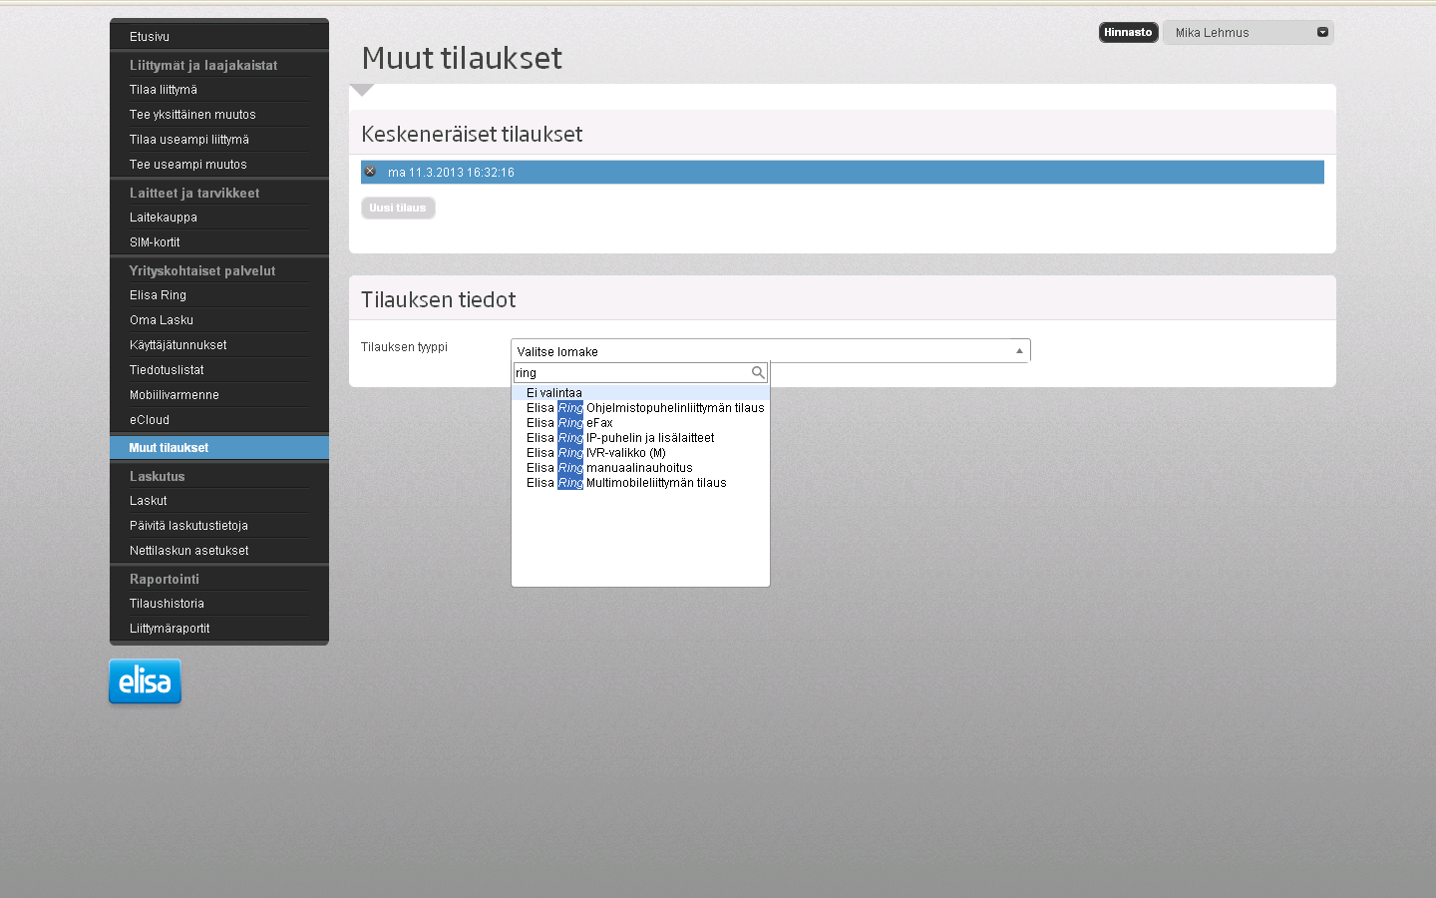
Task: Open Tilaushistoria sidebar item
Action: [167, 604]
